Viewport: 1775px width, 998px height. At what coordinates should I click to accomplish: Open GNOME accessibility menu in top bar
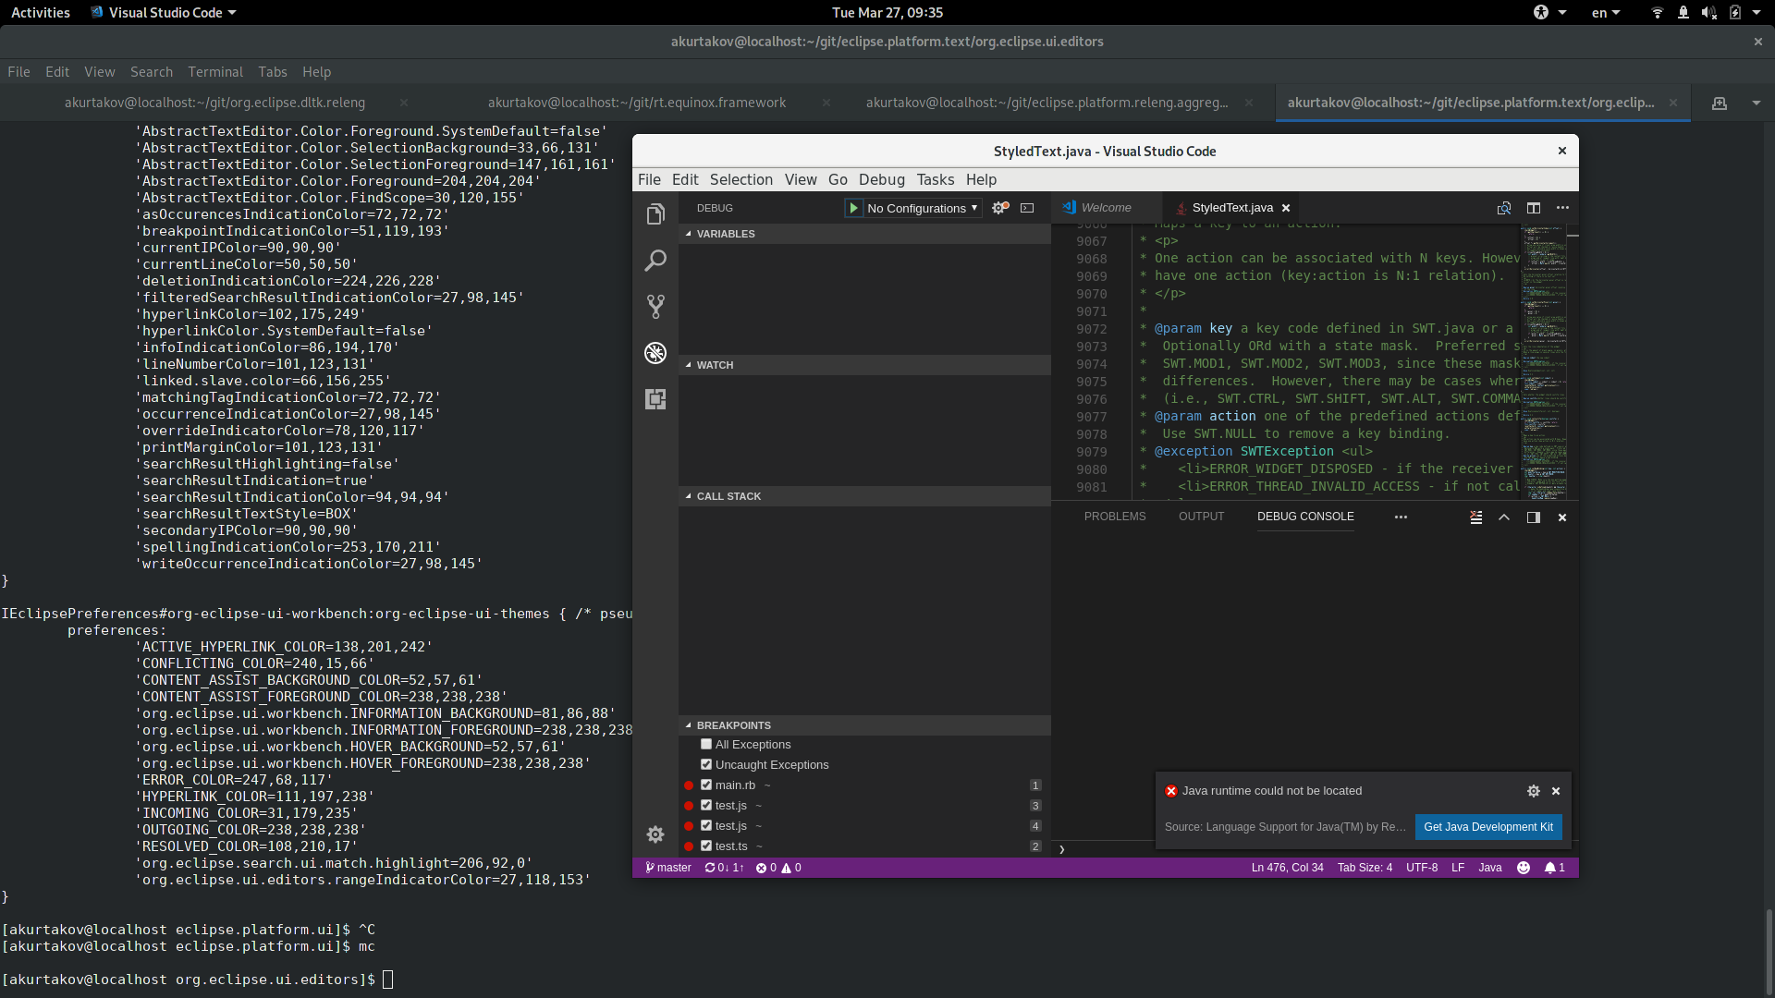[x=1549, y=13]
